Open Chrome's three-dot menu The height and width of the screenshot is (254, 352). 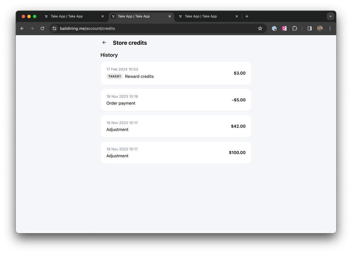(x=330, y=28)
